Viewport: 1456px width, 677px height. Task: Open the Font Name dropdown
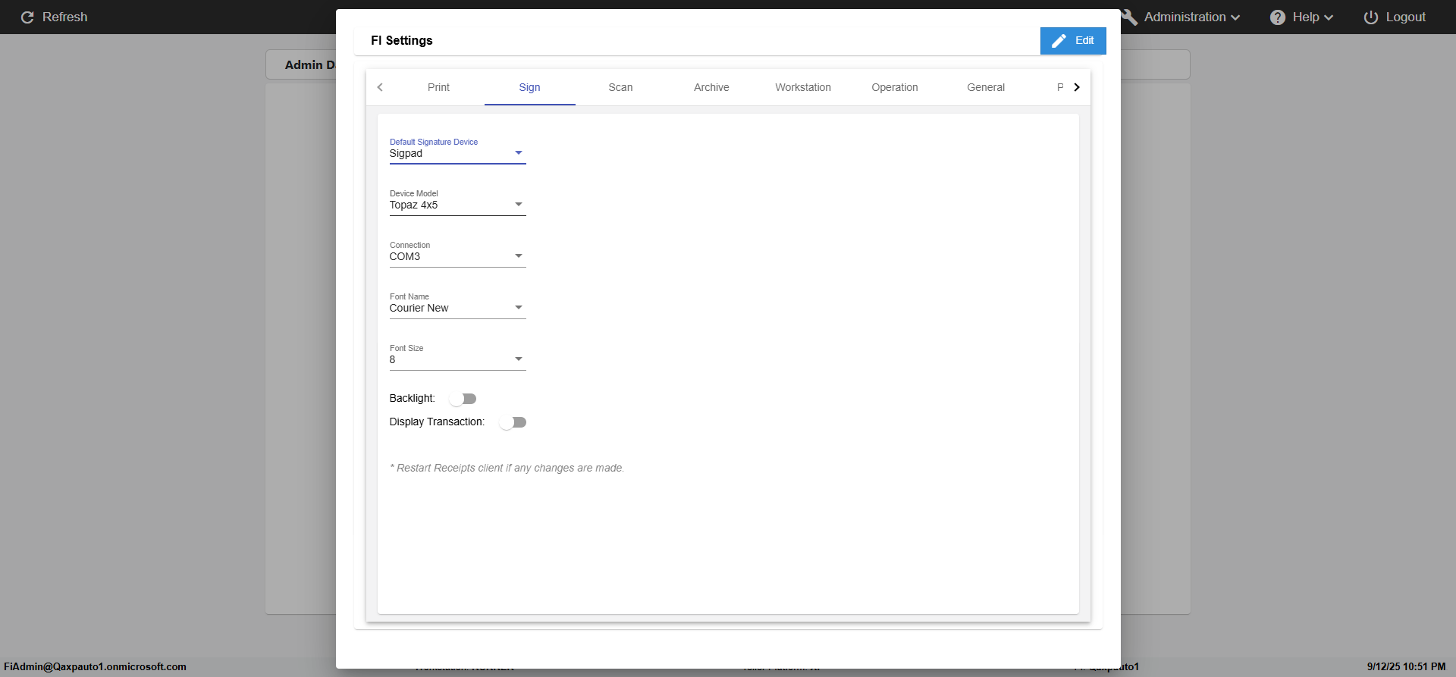click(457, 308)
